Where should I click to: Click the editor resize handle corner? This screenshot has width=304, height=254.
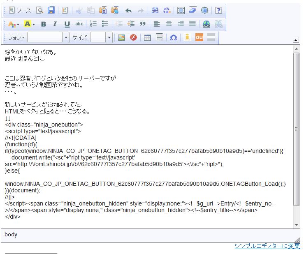coord(297,240)
